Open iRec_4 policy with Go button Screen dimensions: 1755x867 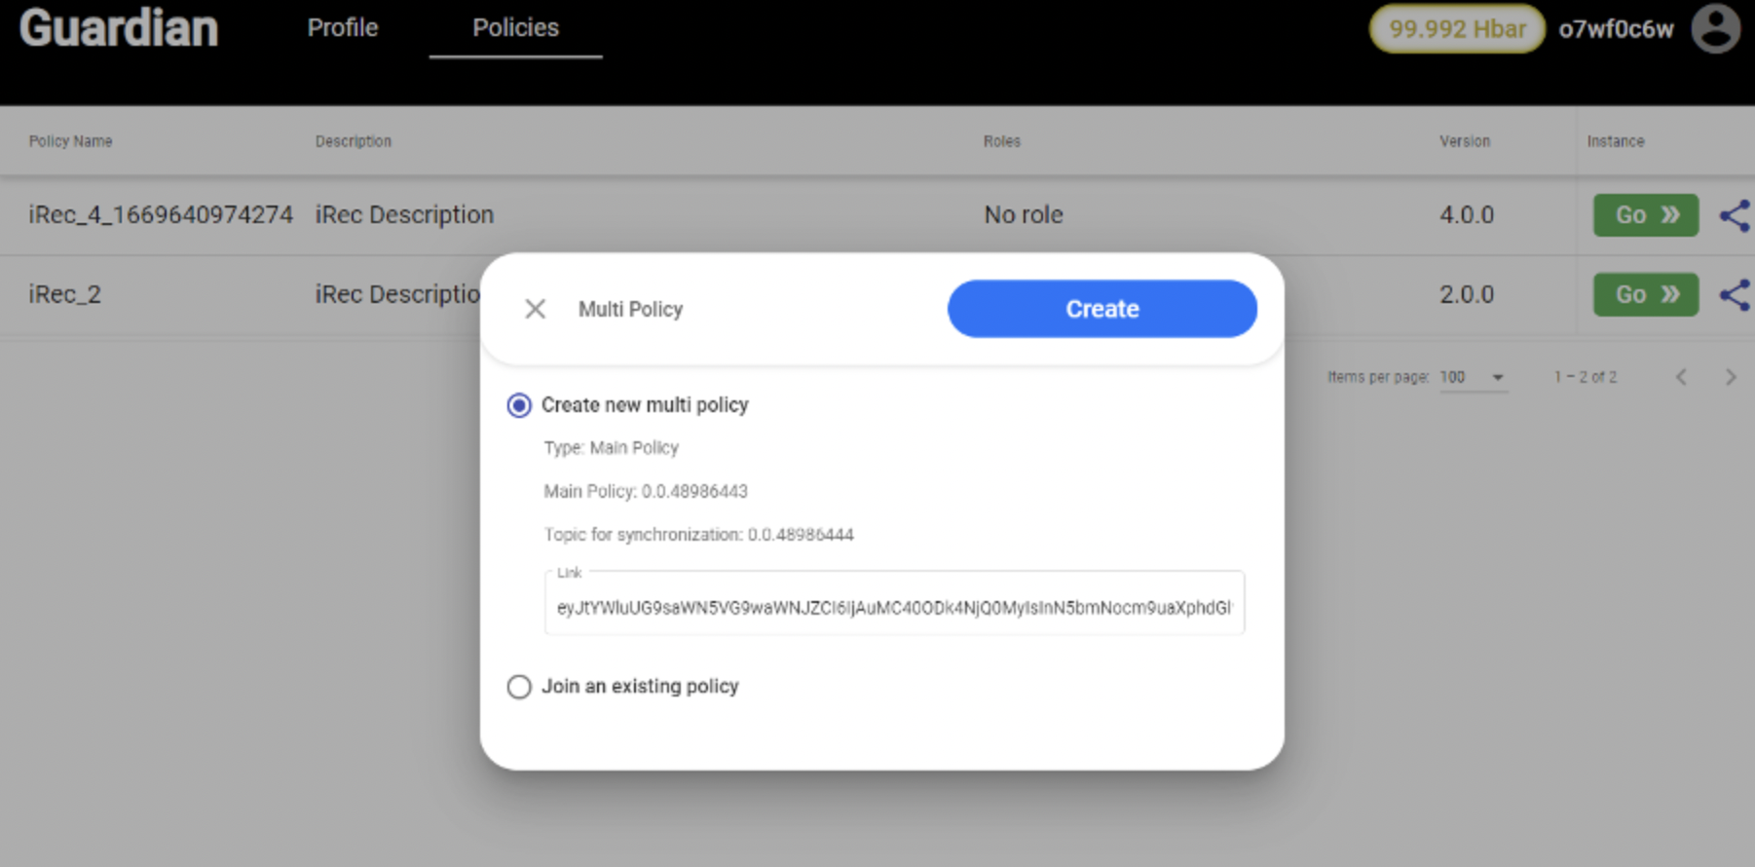(x=1645, y=215)
